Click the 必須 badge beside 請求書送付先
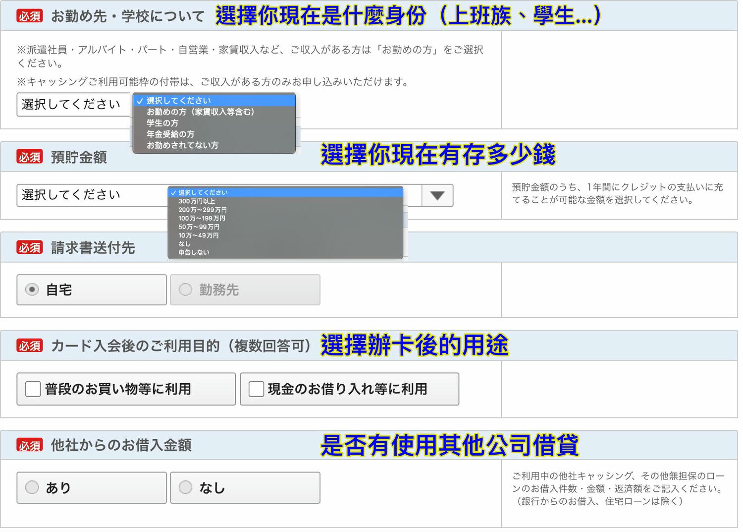This screenshot has height=532, width=743. coord(30,247)
